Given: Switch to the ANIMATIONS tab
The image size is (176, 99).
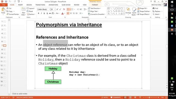Looking at the screenshot, I should (x=53, y=5).
